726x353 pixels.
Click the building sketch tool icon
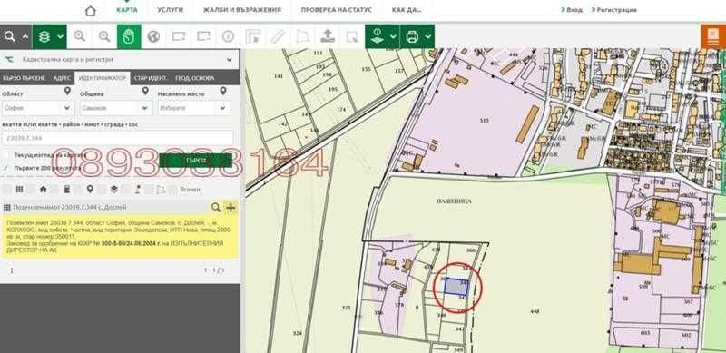pos(253,36)
